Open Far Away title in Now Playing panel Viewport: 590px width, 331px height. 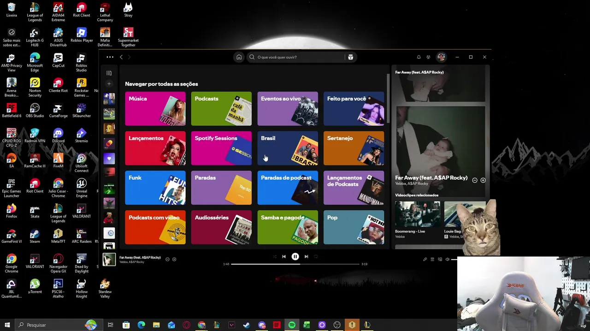pyautogui.click(x=431, y=178)
